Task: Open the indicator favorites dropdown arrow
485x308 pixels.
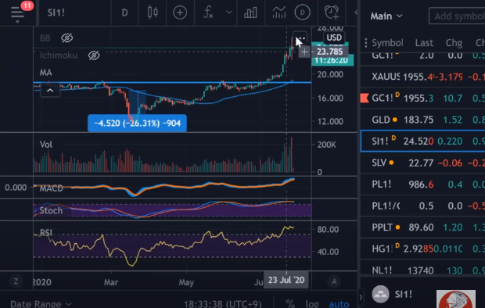Action: click(x=229, y=13)
